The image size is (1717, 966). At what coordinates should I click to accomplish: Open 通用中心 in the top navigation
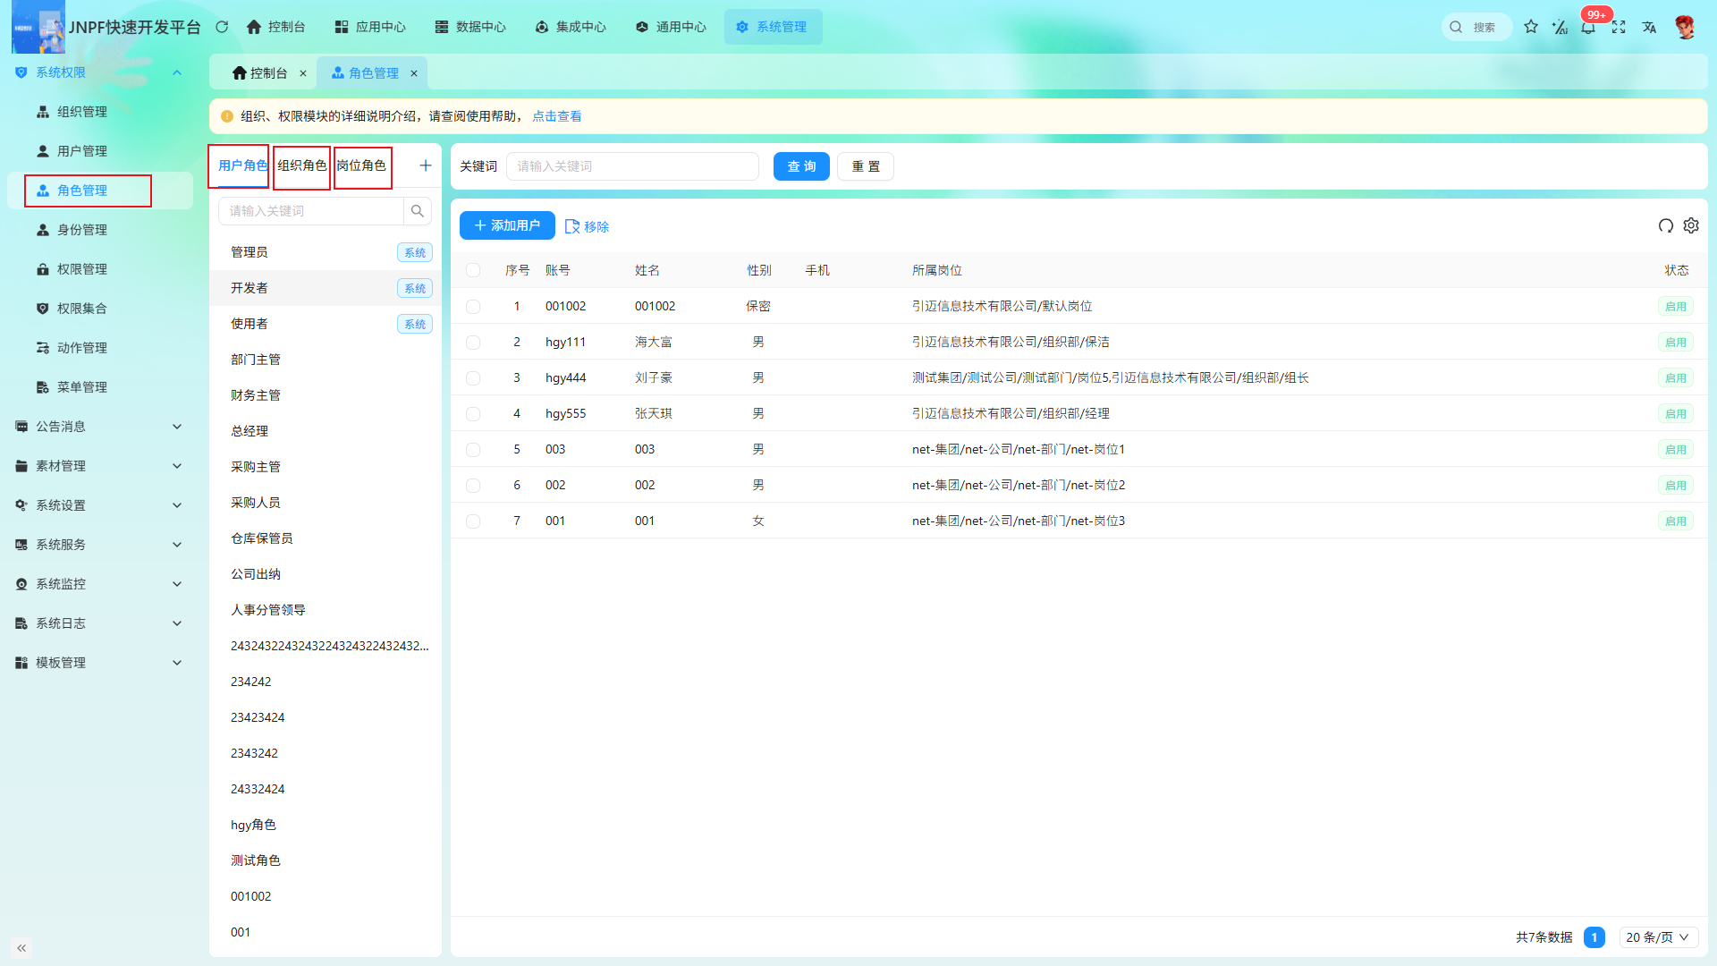point(671,27)
